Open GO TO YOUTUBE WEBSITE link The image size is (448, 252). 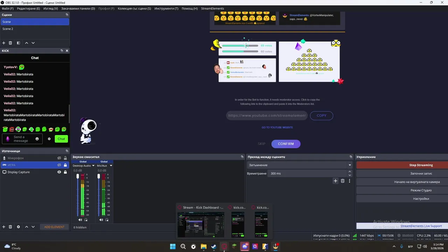(277, 127)
